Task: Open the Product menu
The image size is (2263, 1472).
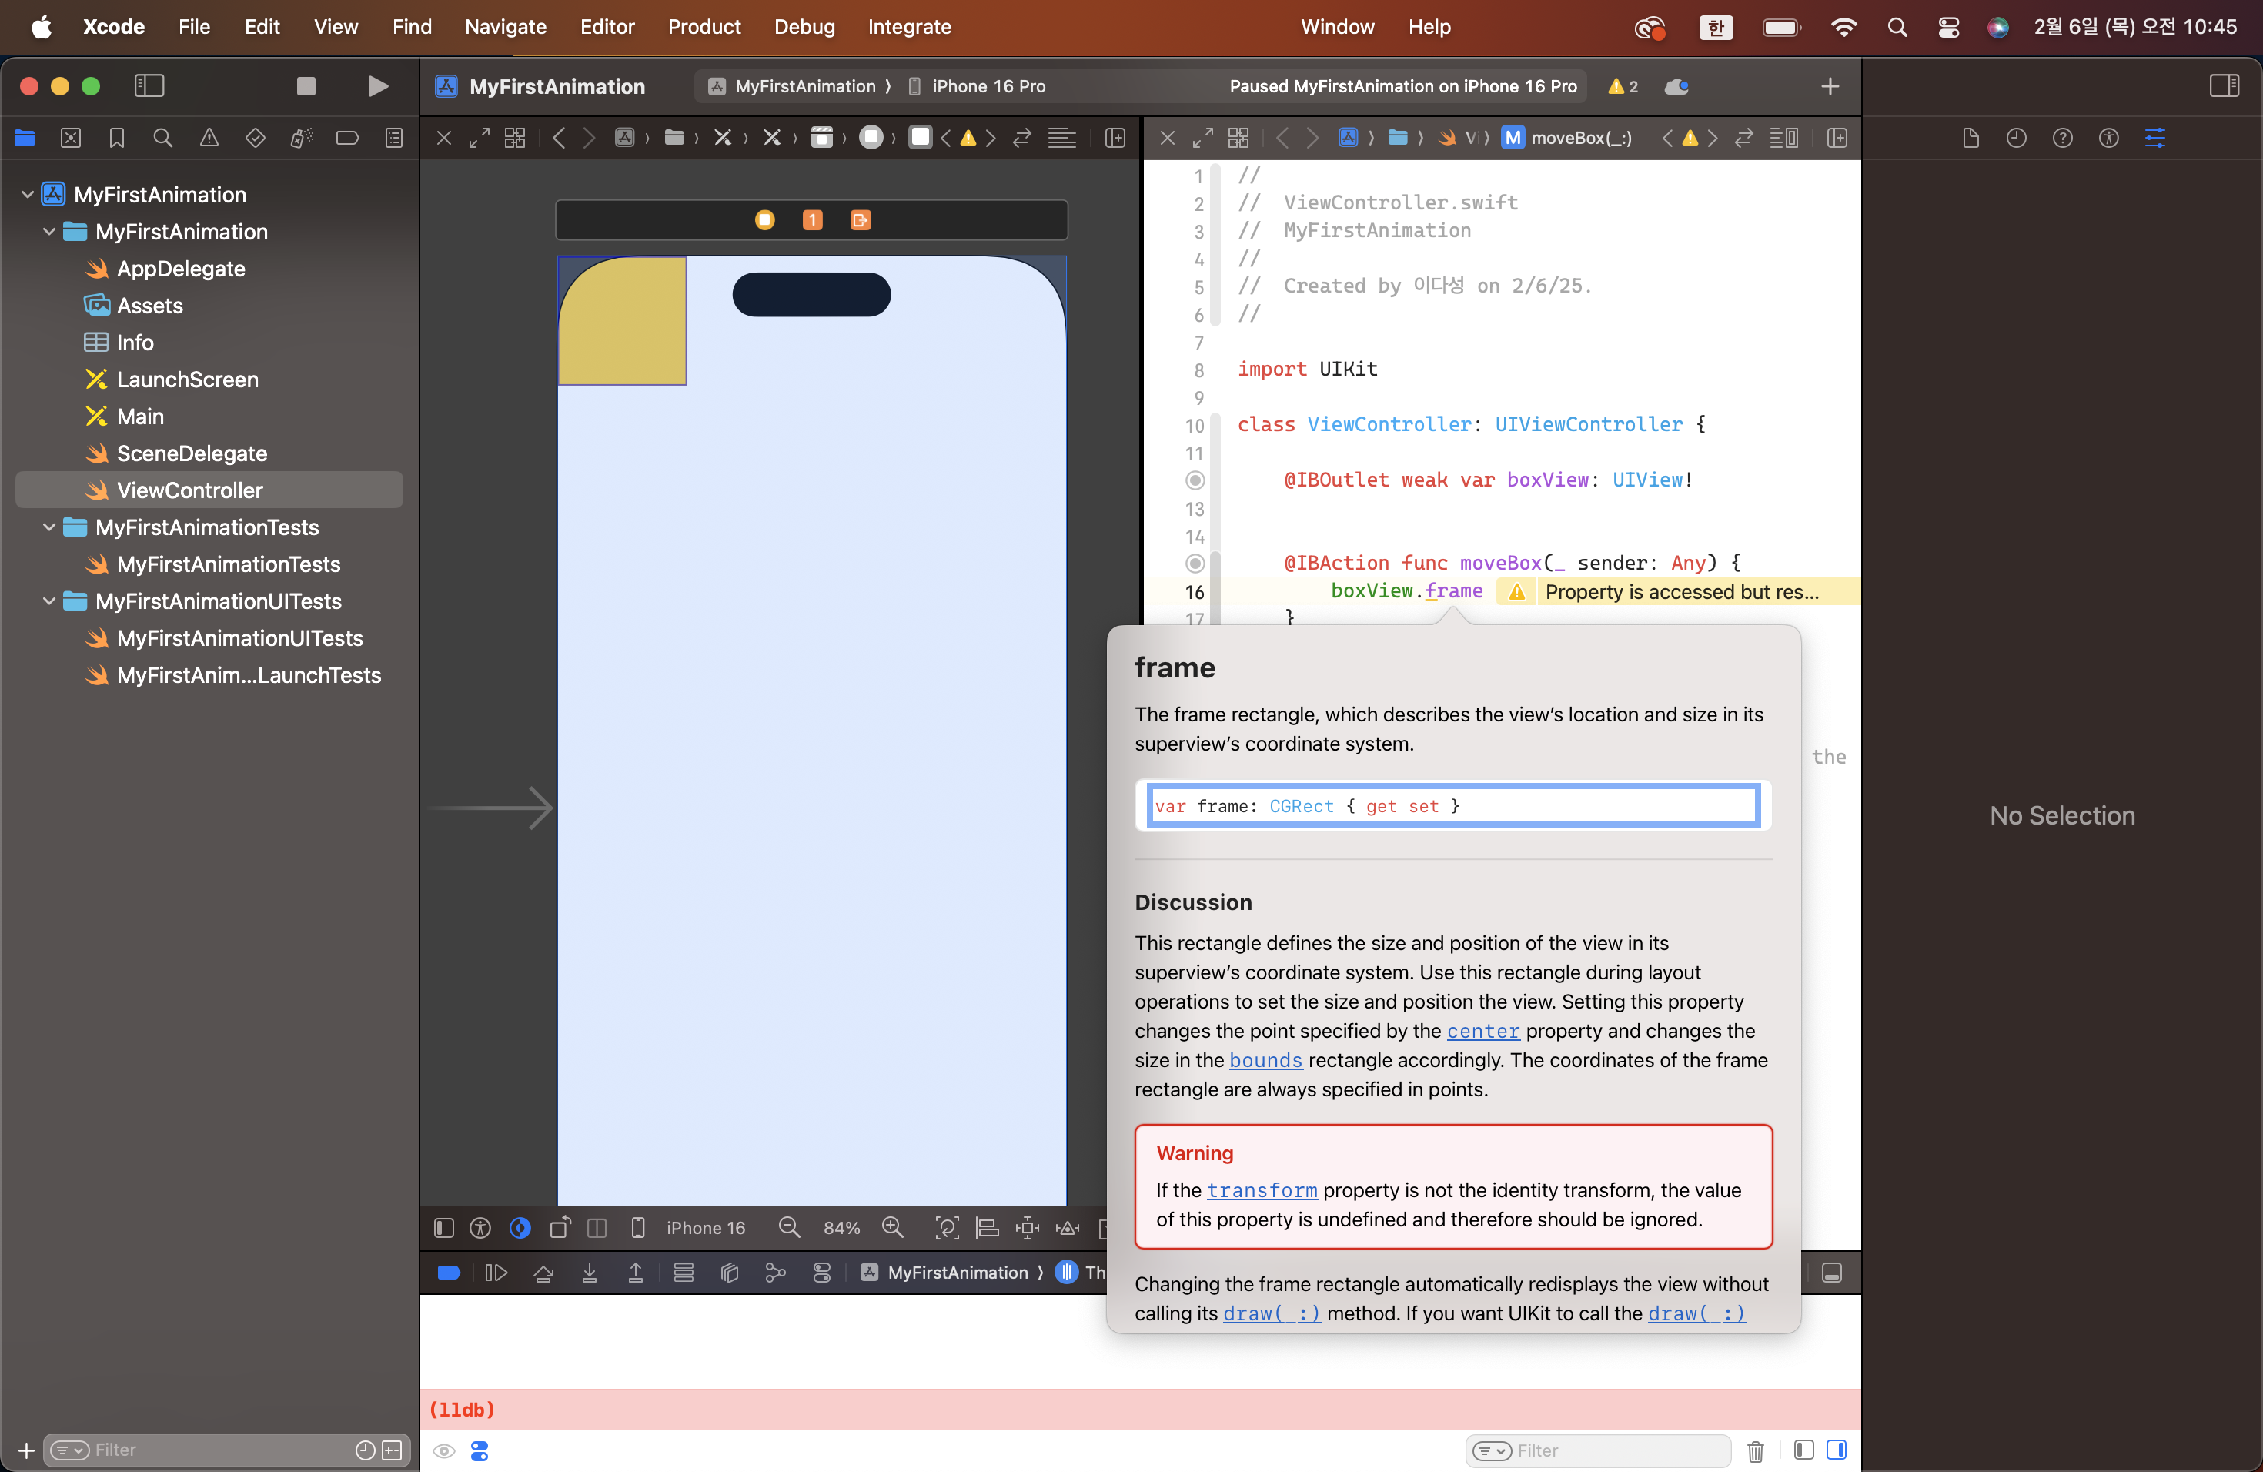Action: click(x=704, y=27)
